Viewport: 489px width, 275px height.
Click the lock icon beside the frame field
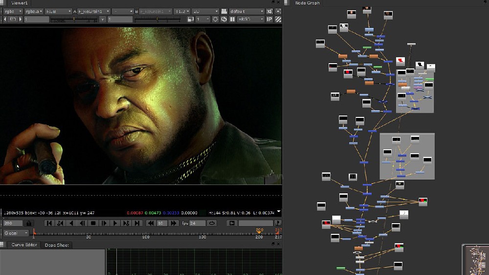(x=29, y=223)
